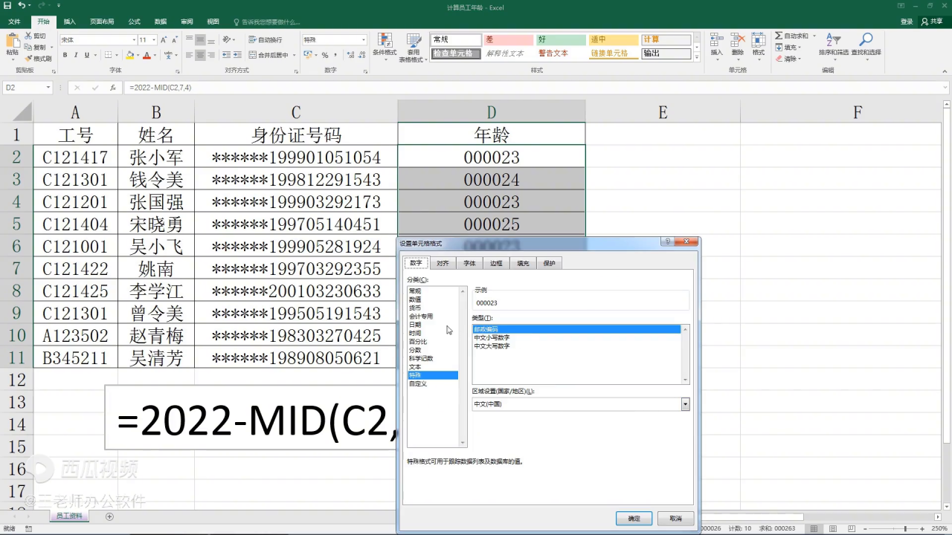Switch to the 公式 ribbon tab
This screenshot has width=952, height=535.
pyautogui.click(x=134, y=22)
